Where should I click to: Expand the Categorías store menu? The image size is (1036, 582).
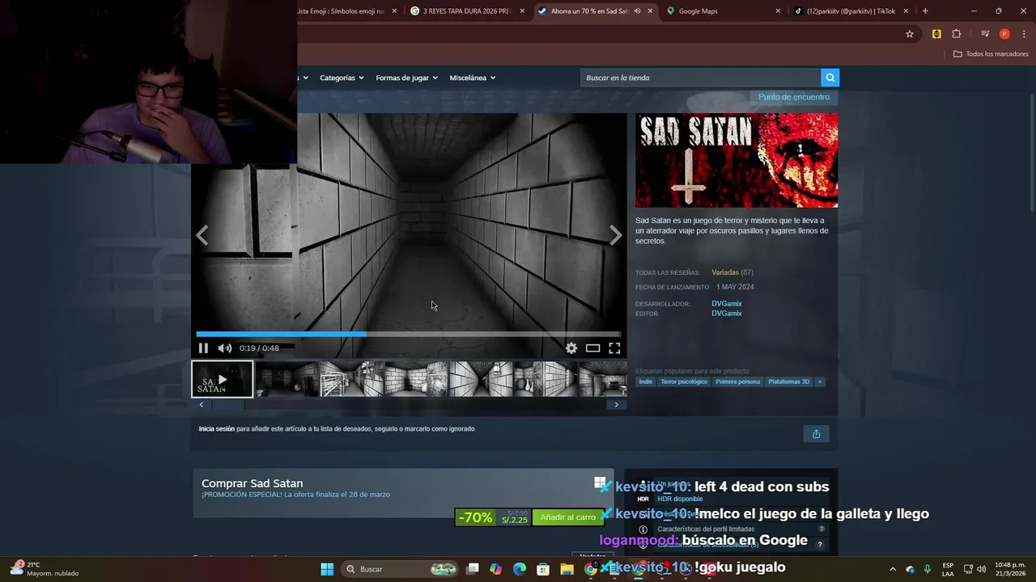(x=342, y=78)
